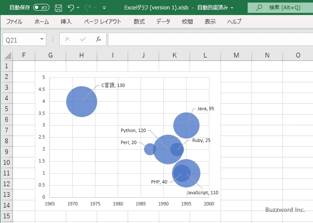Click the horizontal axis label 1980
This screenshot has height=223, width=313.
pos(118,204)
